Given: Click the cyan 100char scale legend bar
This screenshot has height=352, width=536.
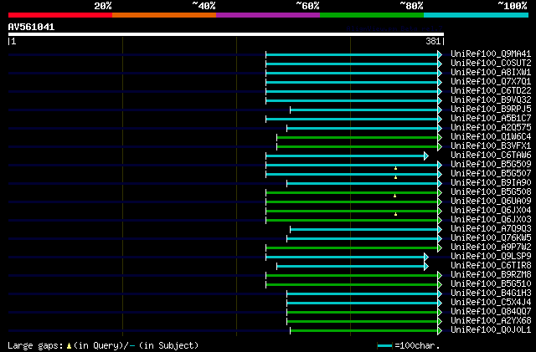Looking at the screenshot, I should pyautogui.click(x=384, y=346).
